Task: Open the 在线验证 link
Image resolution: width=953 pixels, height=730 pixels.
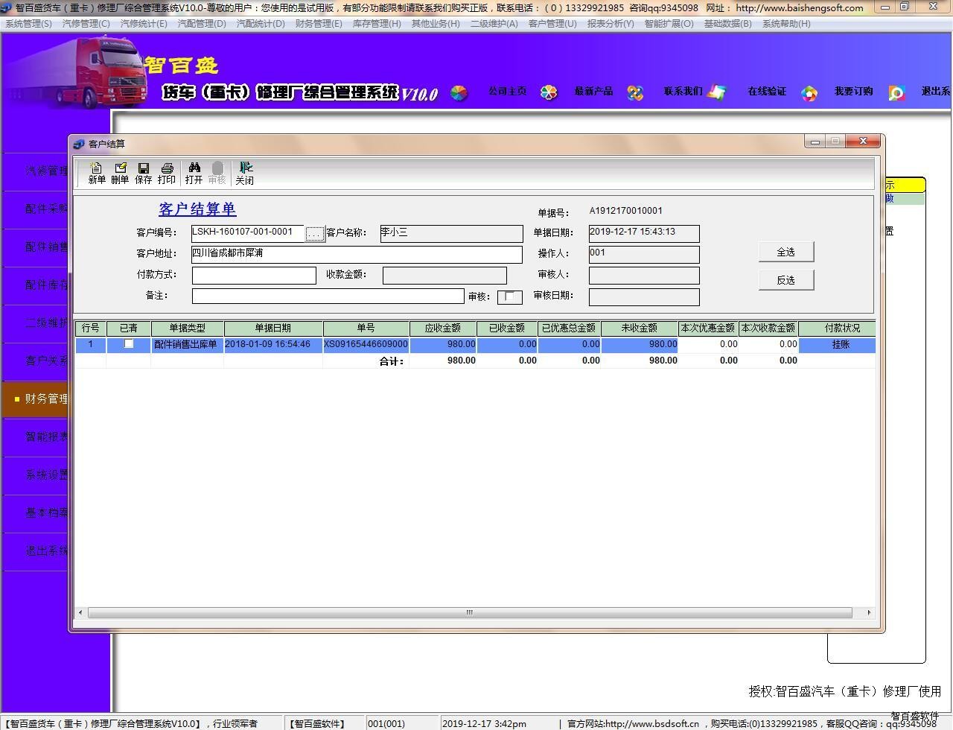Action: point(767,92)
